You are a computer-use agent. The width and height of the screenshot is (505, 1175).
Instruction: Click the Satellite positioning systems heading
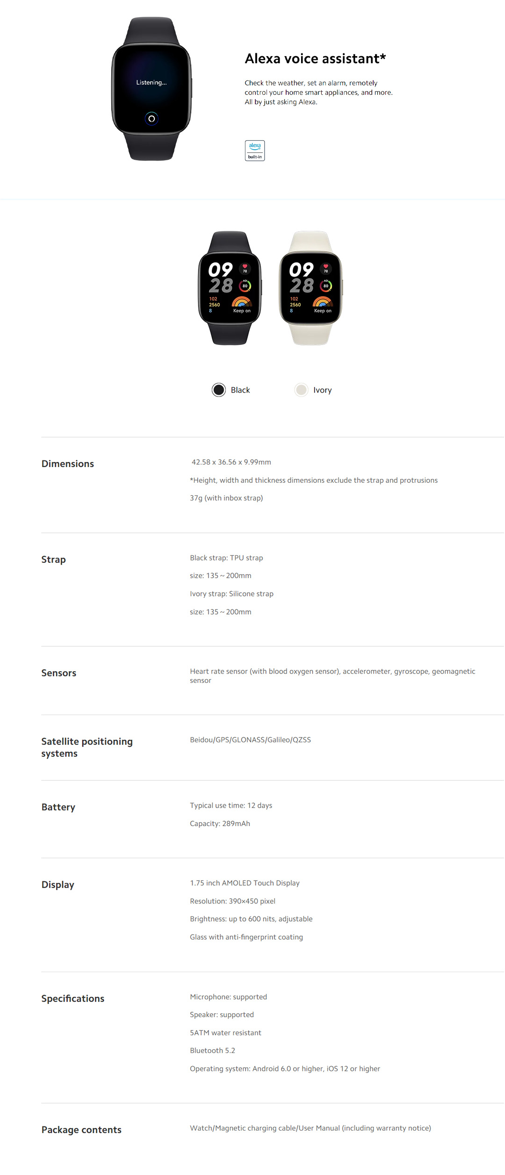pos(87,747)
